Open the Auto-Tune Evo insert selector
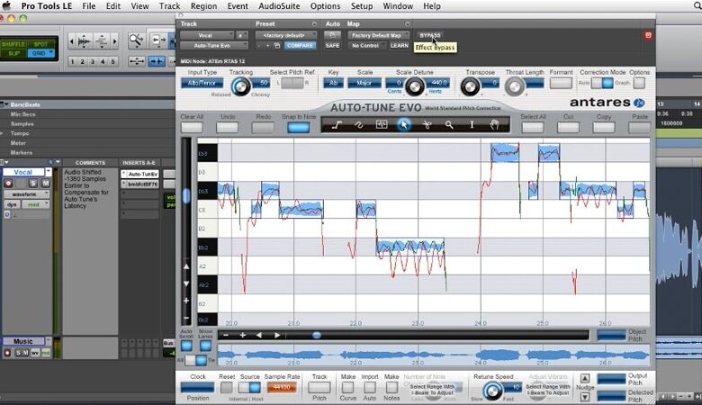Screen dimensions: 702x405 click(214, 46)
